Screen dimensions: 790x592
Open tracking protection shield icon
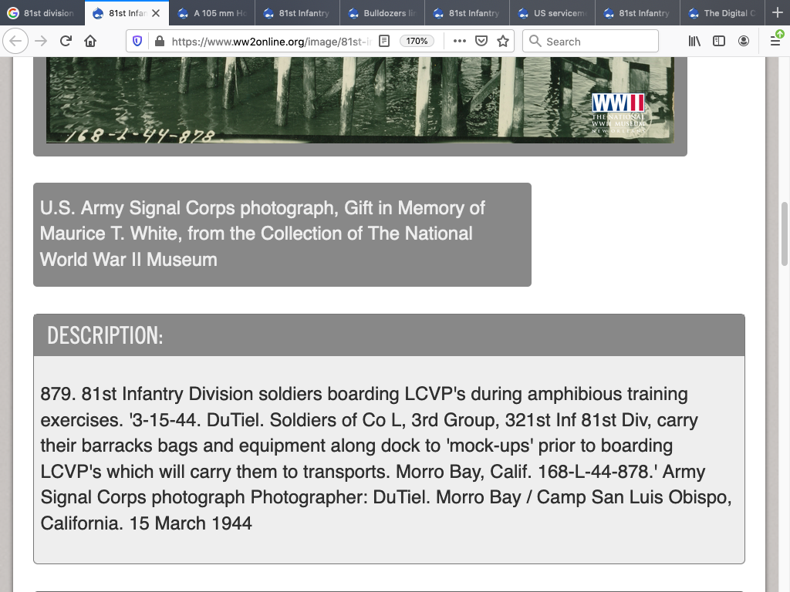pos(138,41)
